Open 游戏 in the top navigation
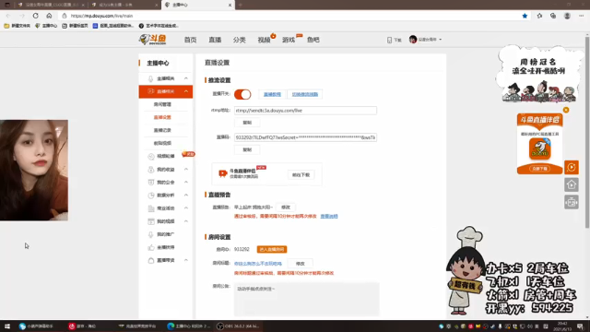 [289, 40]
